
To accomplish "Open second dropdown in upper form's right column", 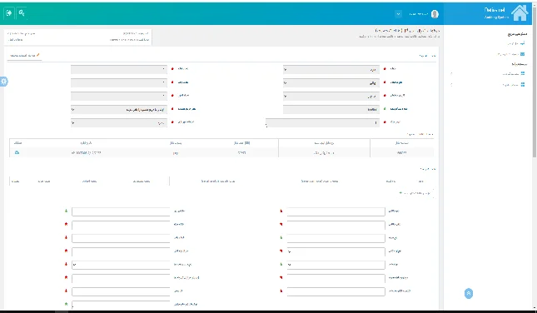I will click(x=331, y=83).
